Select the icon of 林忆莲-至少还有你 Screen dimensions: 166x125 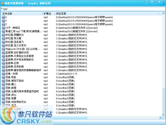click(x=3, y=46)
